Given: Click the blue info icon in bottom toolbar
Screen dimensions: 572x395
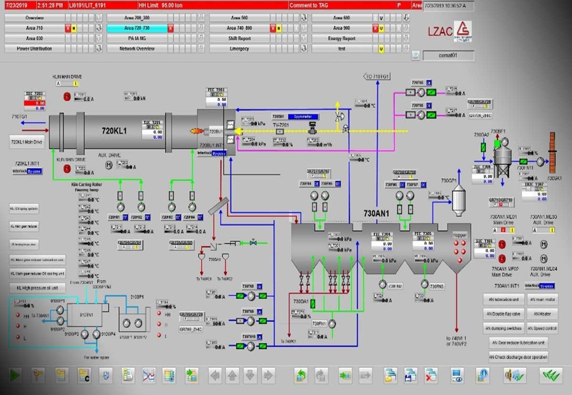Looking at the screenshot, I should point(483,375).
